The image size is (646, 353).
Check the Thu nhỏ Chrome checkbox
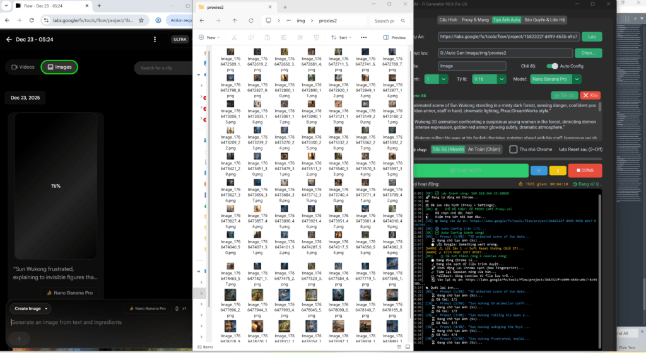coord(514,149)
